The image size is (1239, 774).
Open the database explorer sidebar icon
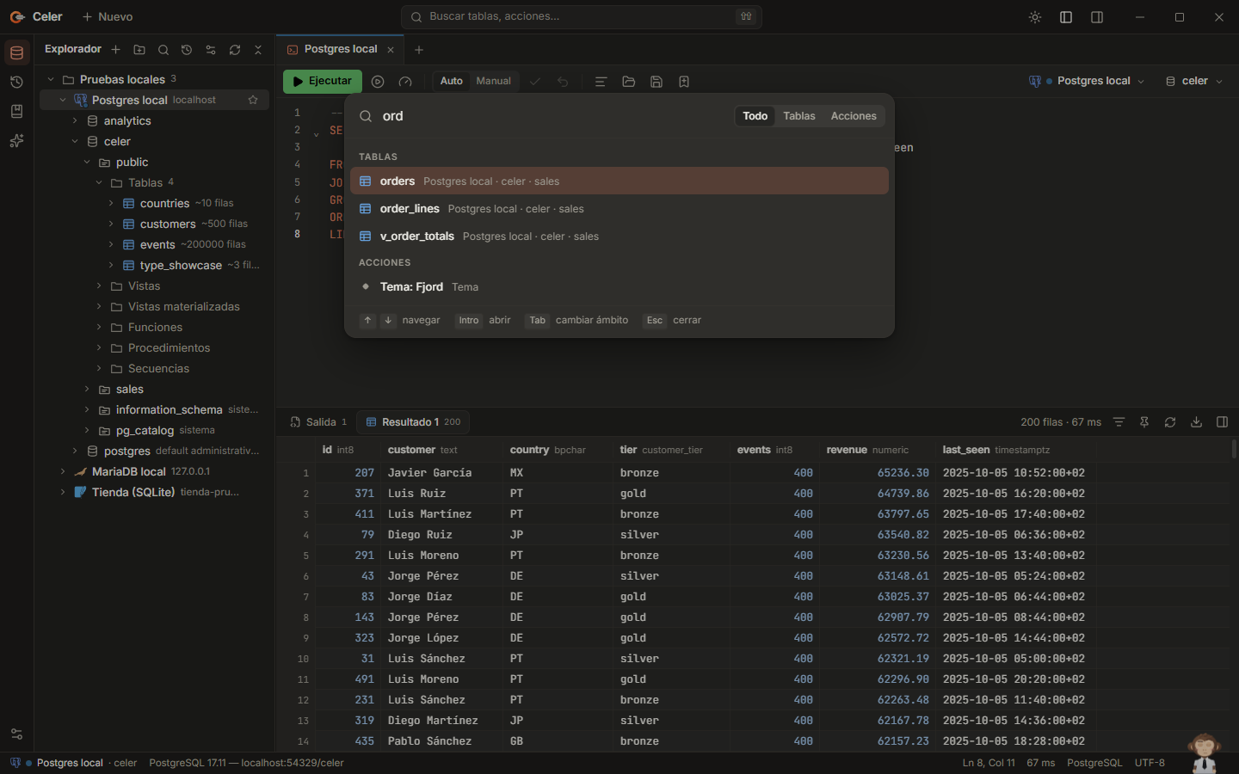(x=16, y=53)
